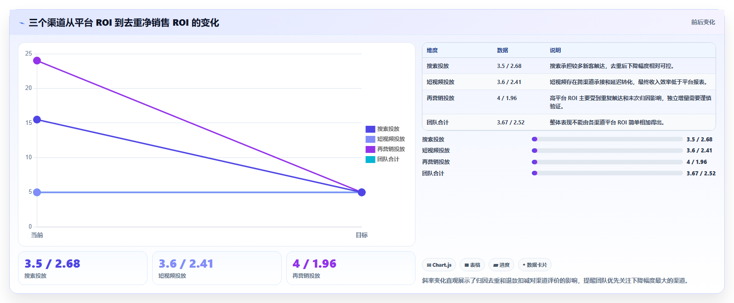
Task: Click progress value 3.67 / 2.52
Action: (x=701, y=174)
